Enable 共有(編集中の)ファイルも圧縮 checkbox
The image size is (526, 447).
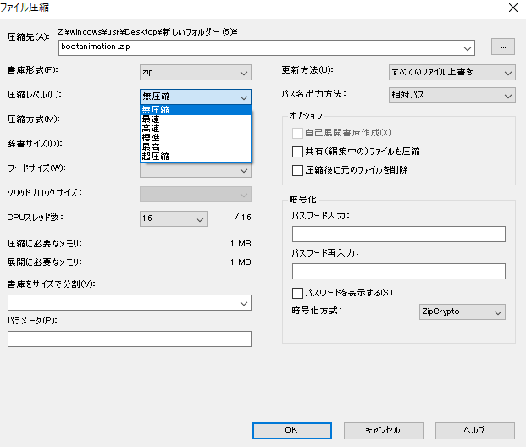tap(297, 152)
